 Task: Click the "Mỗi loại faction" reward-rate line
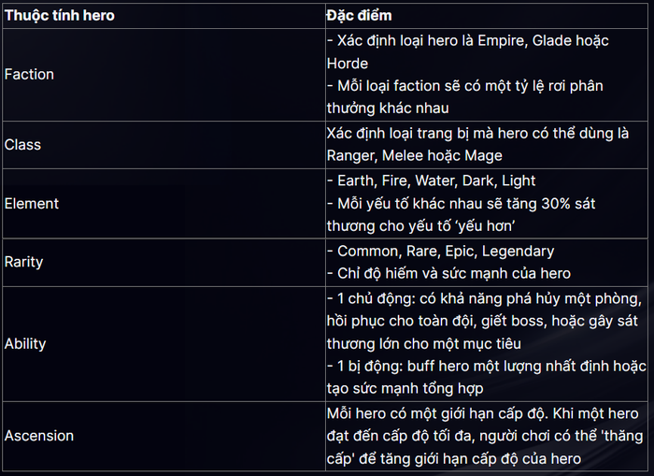pyautogui.click(x=464, y=86)
